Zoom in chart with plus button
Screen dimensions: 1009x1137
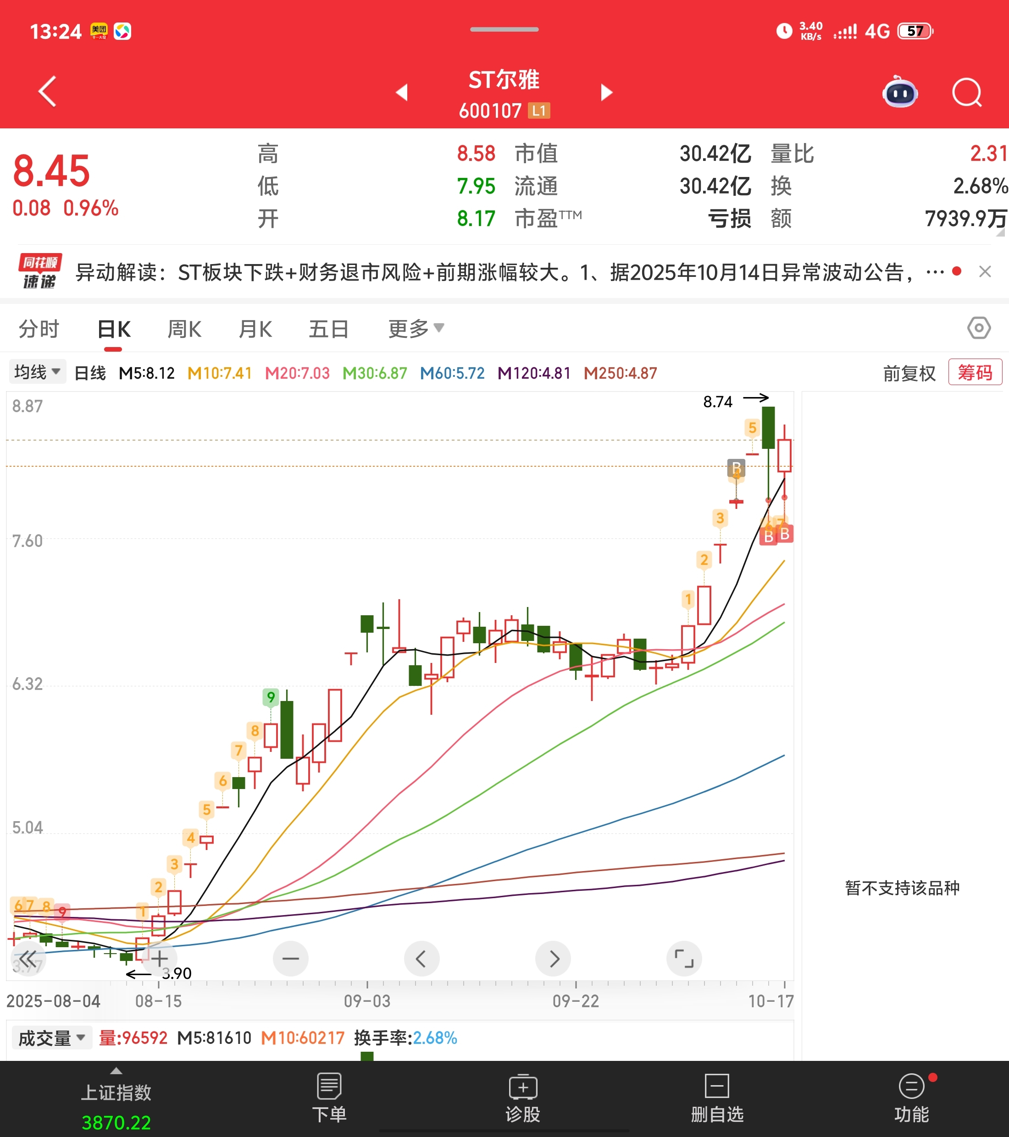[159, 959]
